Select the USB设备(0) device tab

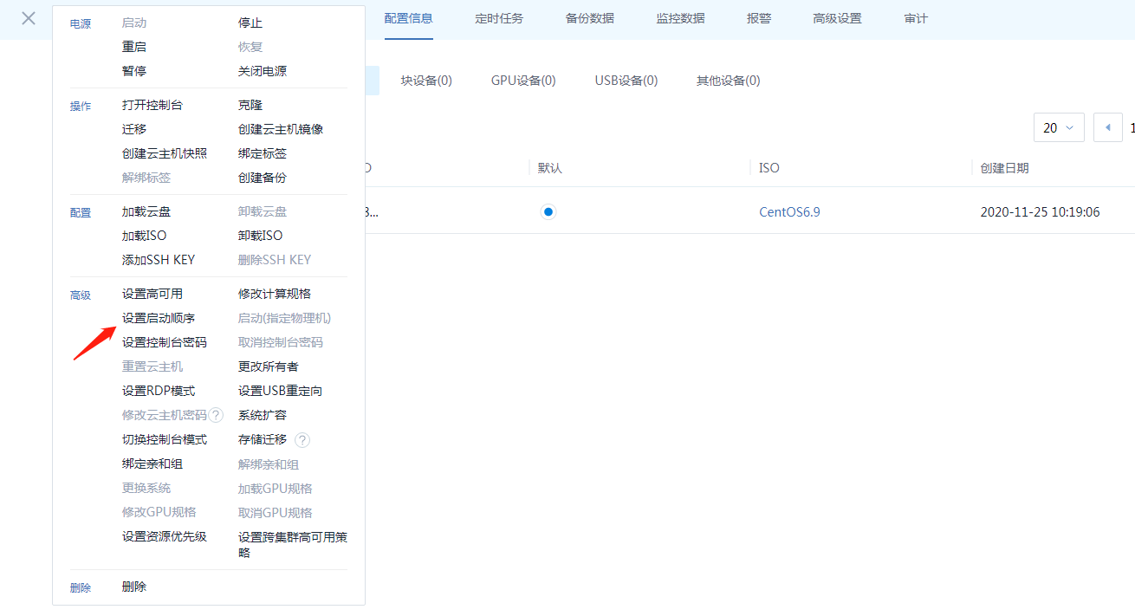(x=626, y=80)
